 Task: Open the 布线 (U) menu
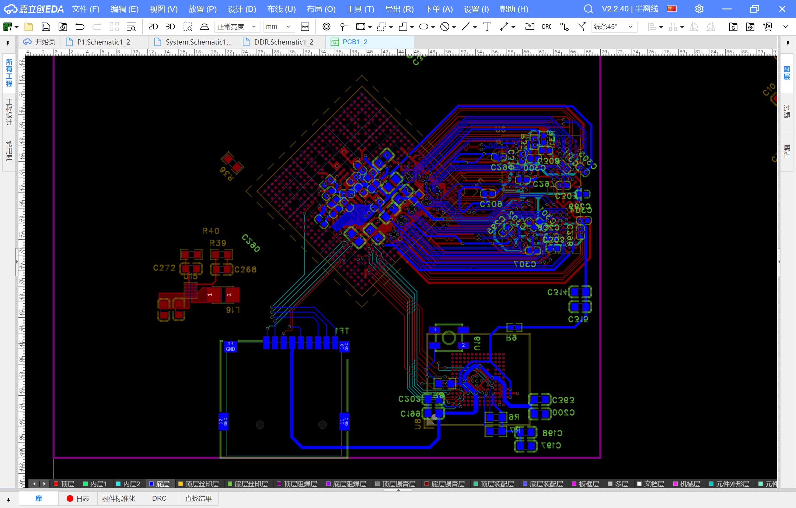pos(281,9)
